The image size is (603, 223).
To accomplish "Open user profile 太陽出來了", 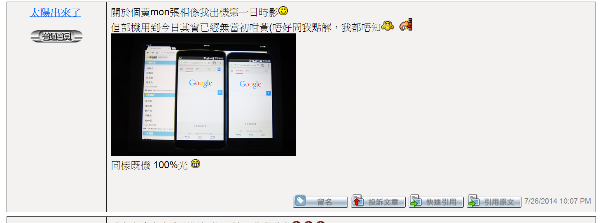I will [55, 12].
